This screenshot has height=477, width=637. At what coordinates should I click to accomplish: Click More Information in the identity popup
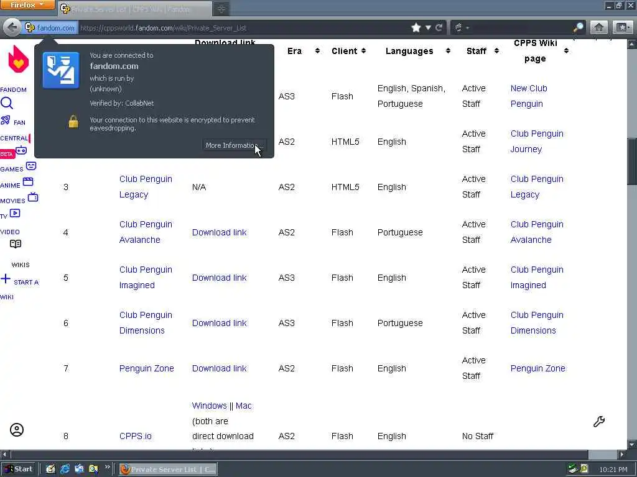pos(234,145)
